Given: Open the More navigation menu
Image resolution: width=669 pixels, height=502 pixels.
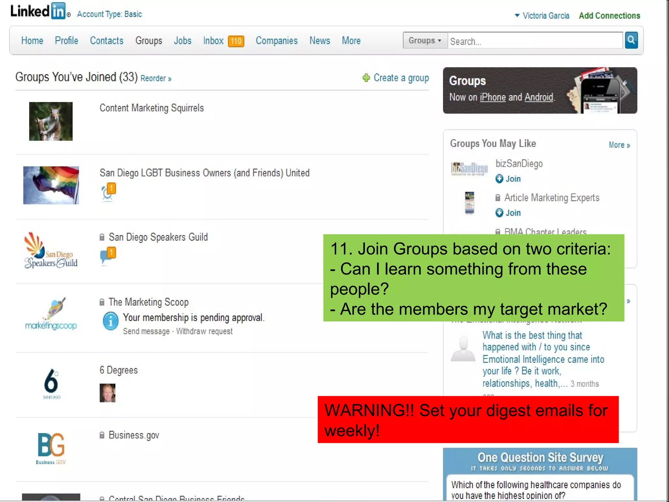Looking at the screenshot, I should pyautogui.click(x=351, y=41).
